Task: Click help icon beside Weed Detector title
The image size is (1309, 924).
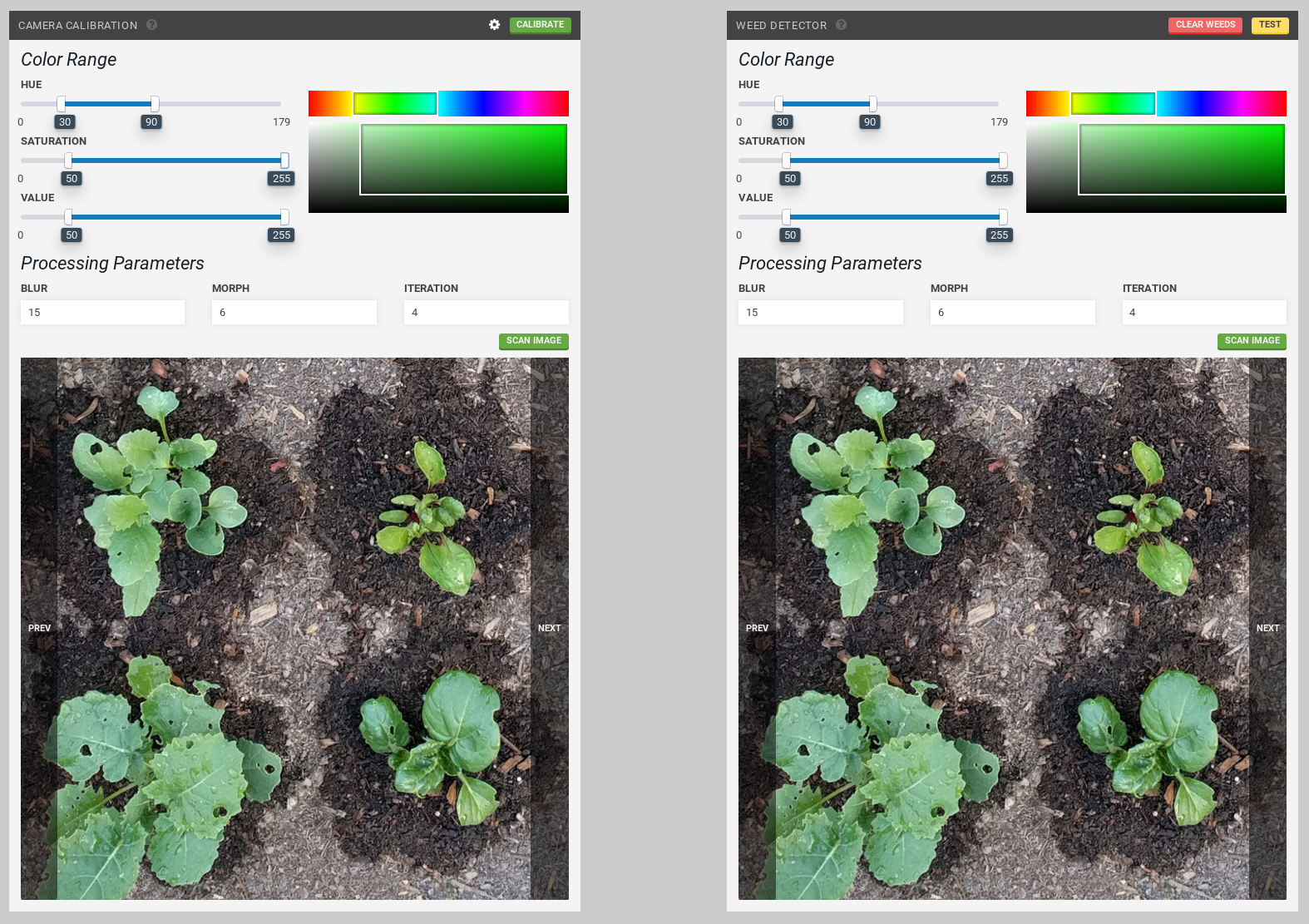Action: click(x=841, y=25)
